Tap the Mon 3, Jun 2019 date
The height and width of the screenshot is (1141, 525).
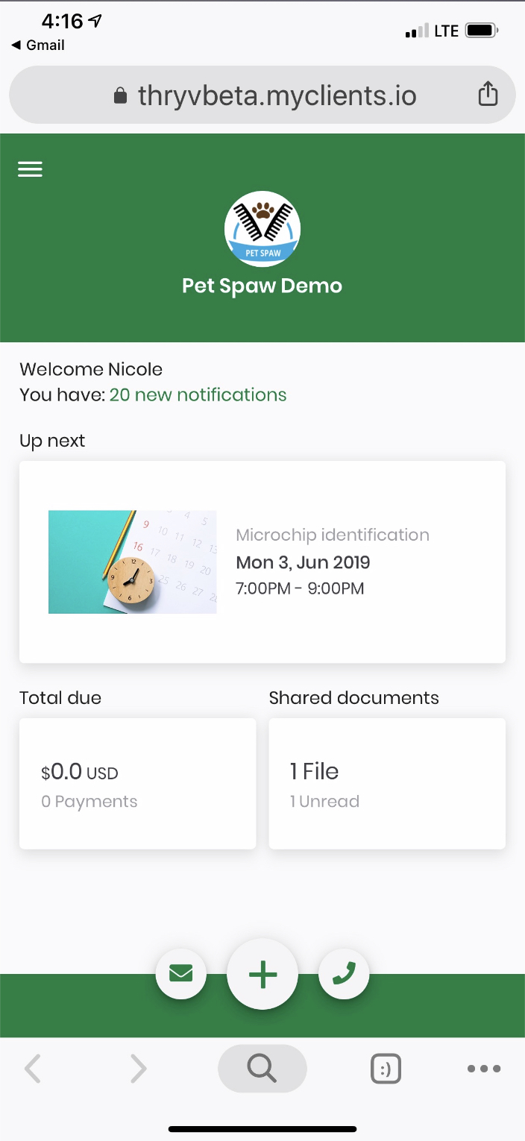303,562
